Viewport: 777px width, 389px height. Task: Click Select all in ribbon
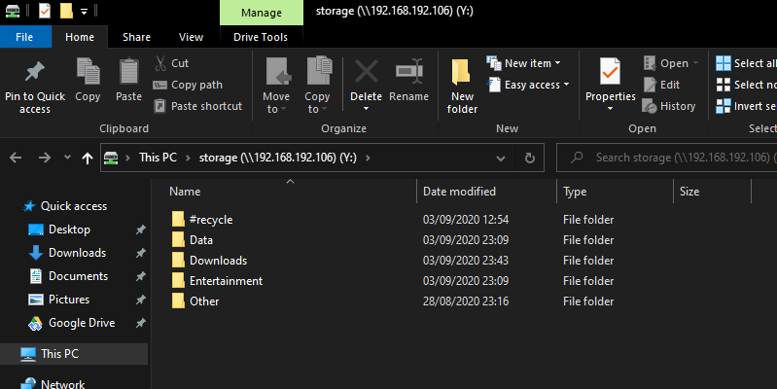[747, 63]
